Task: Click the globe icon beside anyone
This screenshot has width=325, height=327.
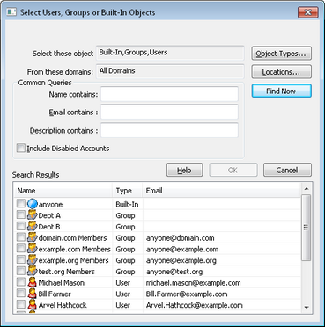Action: (x=33, y=204)
